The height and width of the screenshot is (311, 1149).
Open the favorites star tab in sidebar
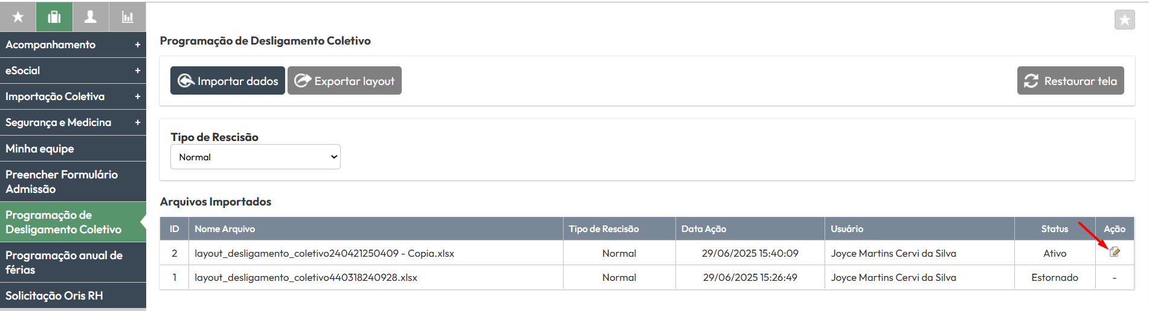pyautogui.click(x=18, y=17)
